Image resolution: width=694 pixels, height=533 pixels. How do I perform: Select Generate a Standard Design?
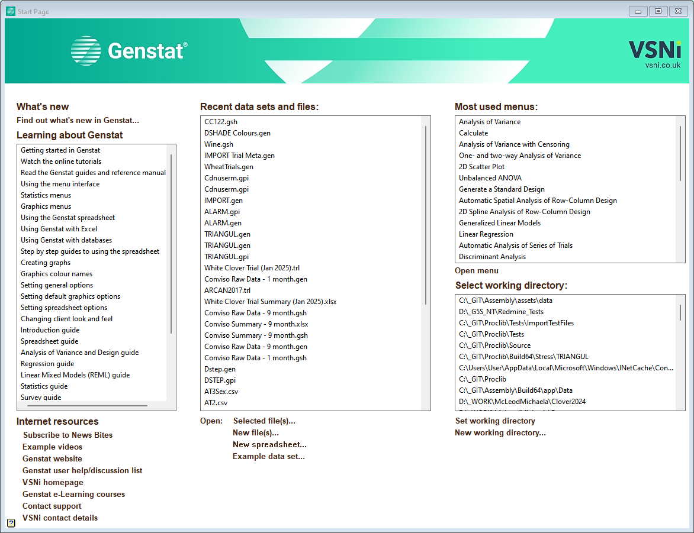(x=502, y=189)
